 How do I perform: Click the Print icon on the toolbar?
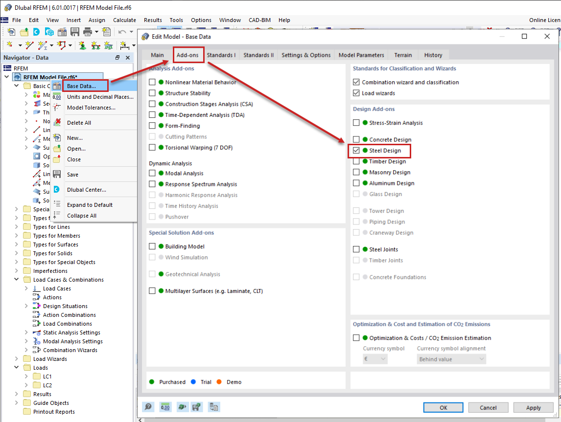tap(87, 31)
